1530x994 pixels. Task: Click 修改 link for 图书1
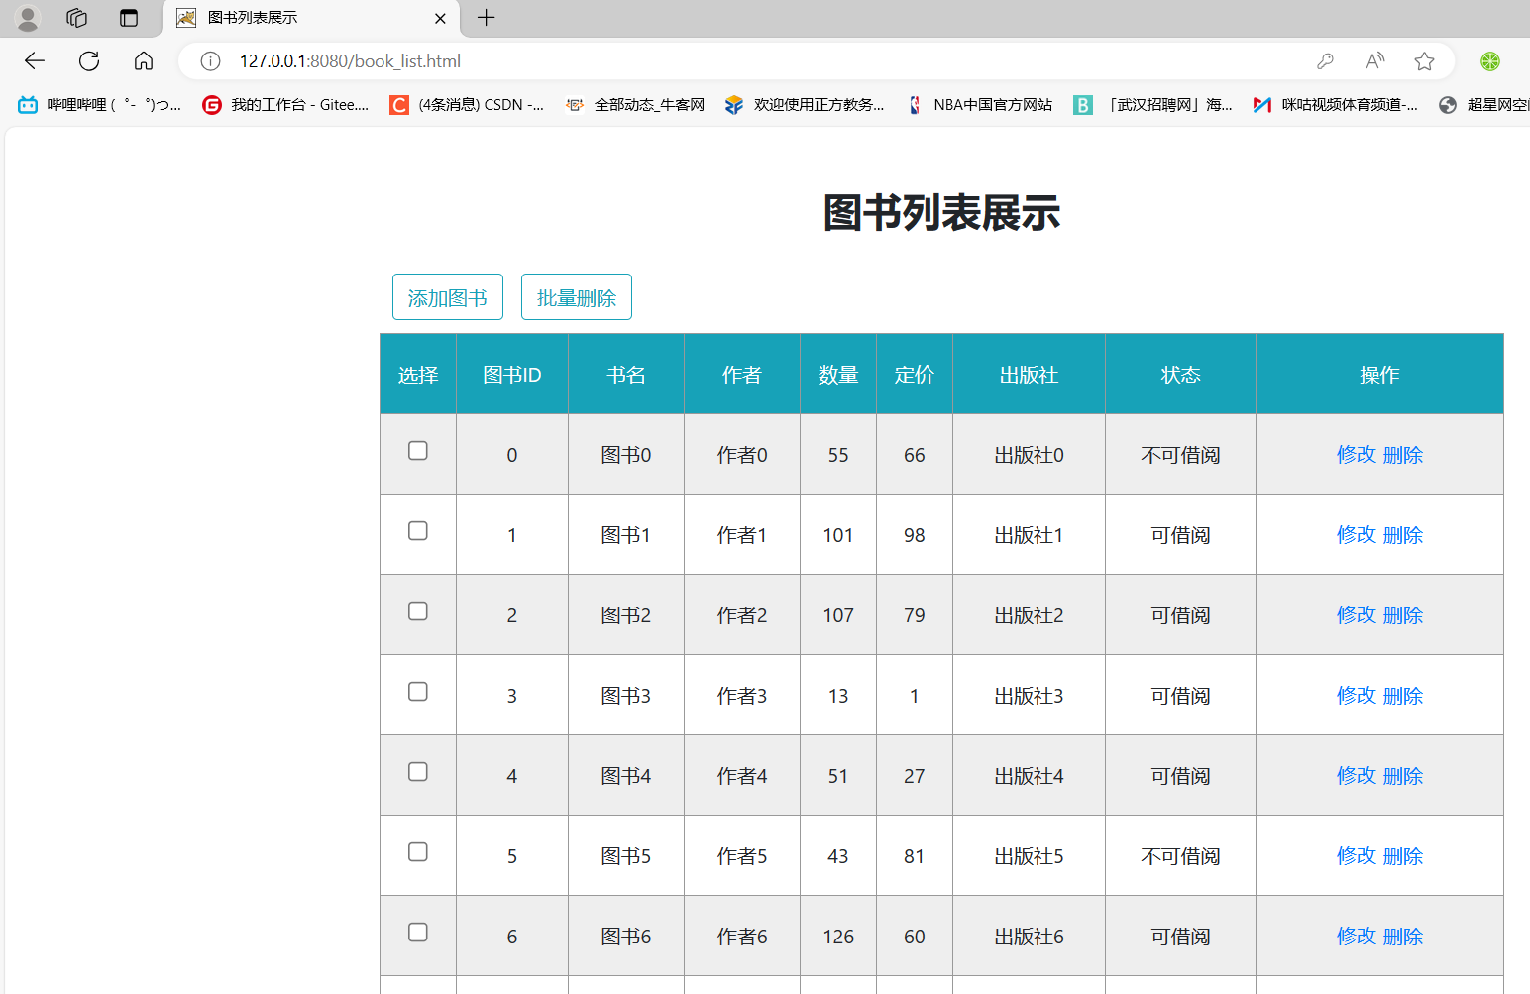pos(1357,535)
